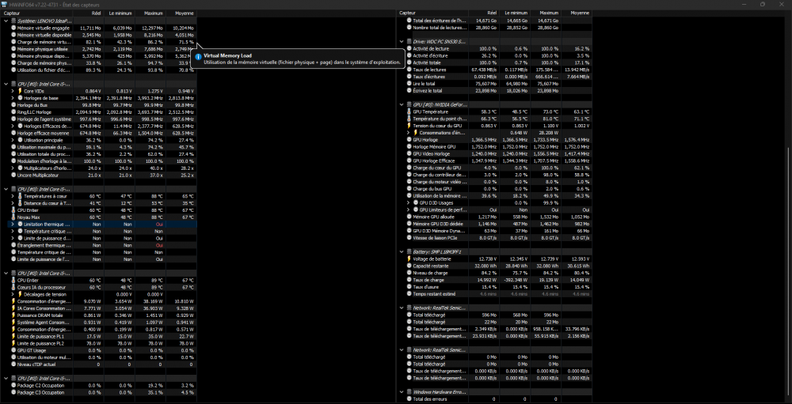Viewport: 792px width, 404px height.
Task: Click the thermometer icon beside Températures à cœur
Action: (x=21, y=196)
